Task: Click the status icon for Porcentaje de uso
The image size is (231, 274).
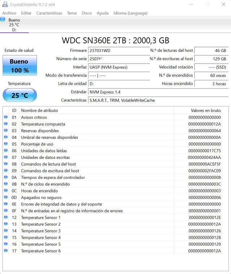Action: 6,144
